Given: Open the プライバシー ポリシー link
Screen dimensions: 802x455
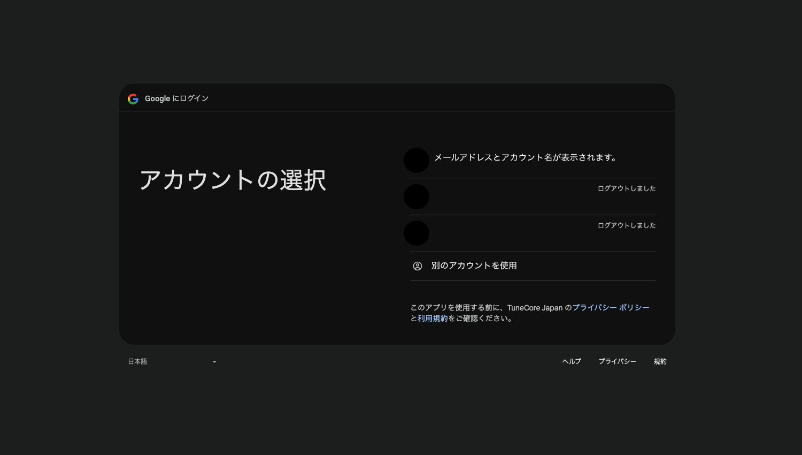Looking at the screenshot, I should 611,308.
